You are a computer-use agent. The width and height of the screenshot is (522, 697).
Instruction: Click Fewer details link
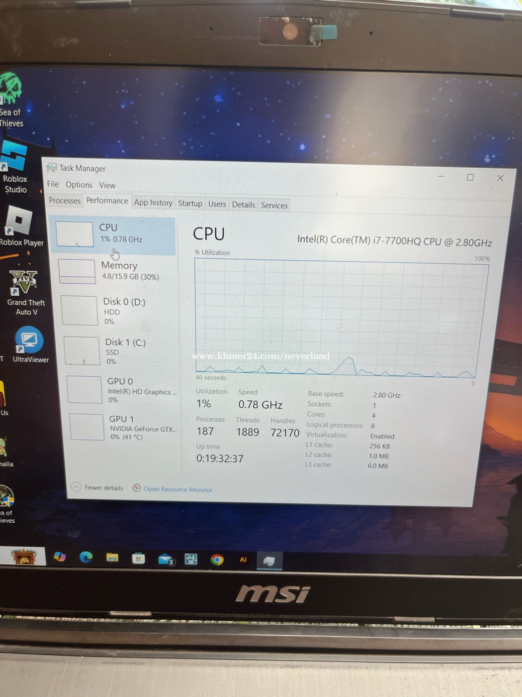104,487
